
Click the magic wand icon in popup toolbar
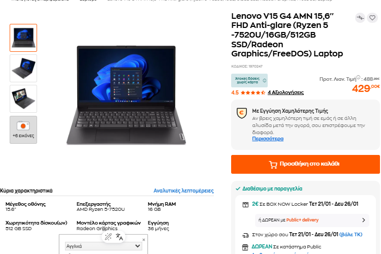pyautogui.click(x=108, y=237)
